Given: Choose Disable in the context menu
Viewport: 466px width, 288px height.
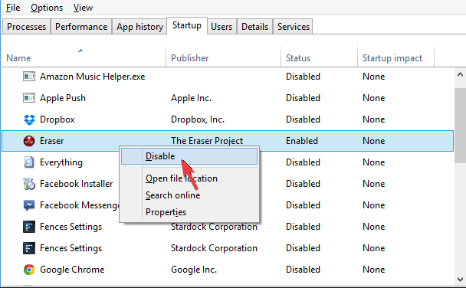Looking at the screenshot, I should (189, 156).
